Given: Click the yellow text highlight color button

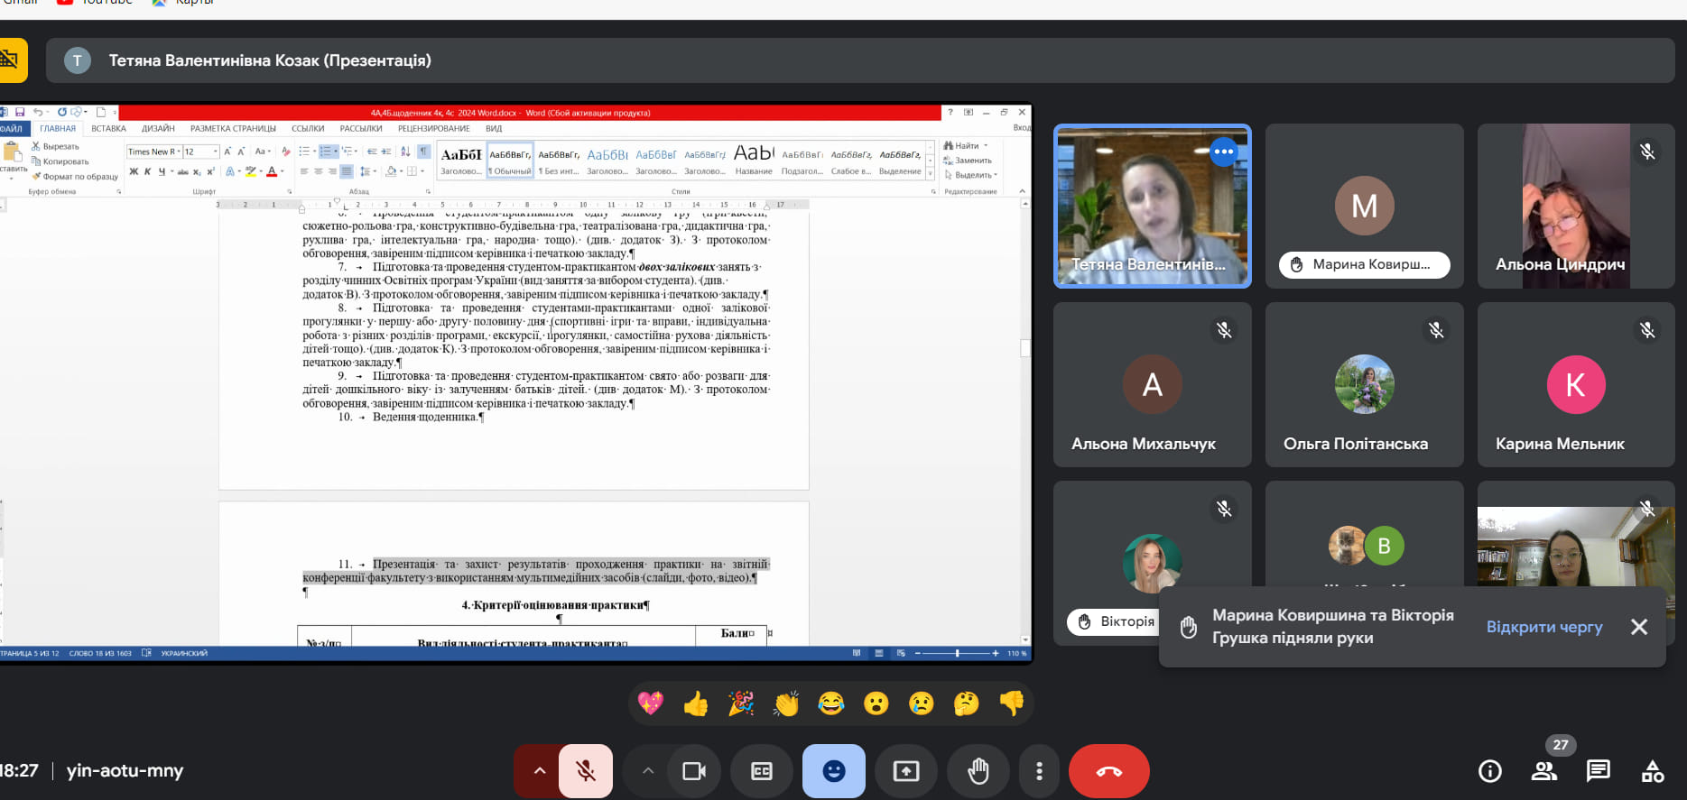Looking at the screenshot, I should tap(250, 171).
